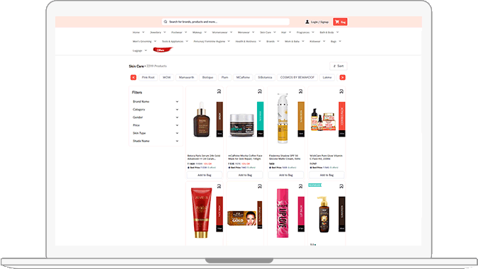Open the Sort dropdown
Image resolution: width=478 pixels, height=269 pixels.
coord(338,66)
